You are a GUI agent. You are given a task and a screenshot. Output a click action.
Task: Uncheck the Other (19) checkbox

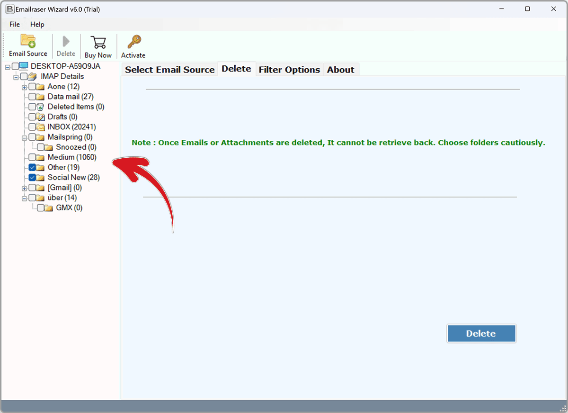(x=32, y=167)
